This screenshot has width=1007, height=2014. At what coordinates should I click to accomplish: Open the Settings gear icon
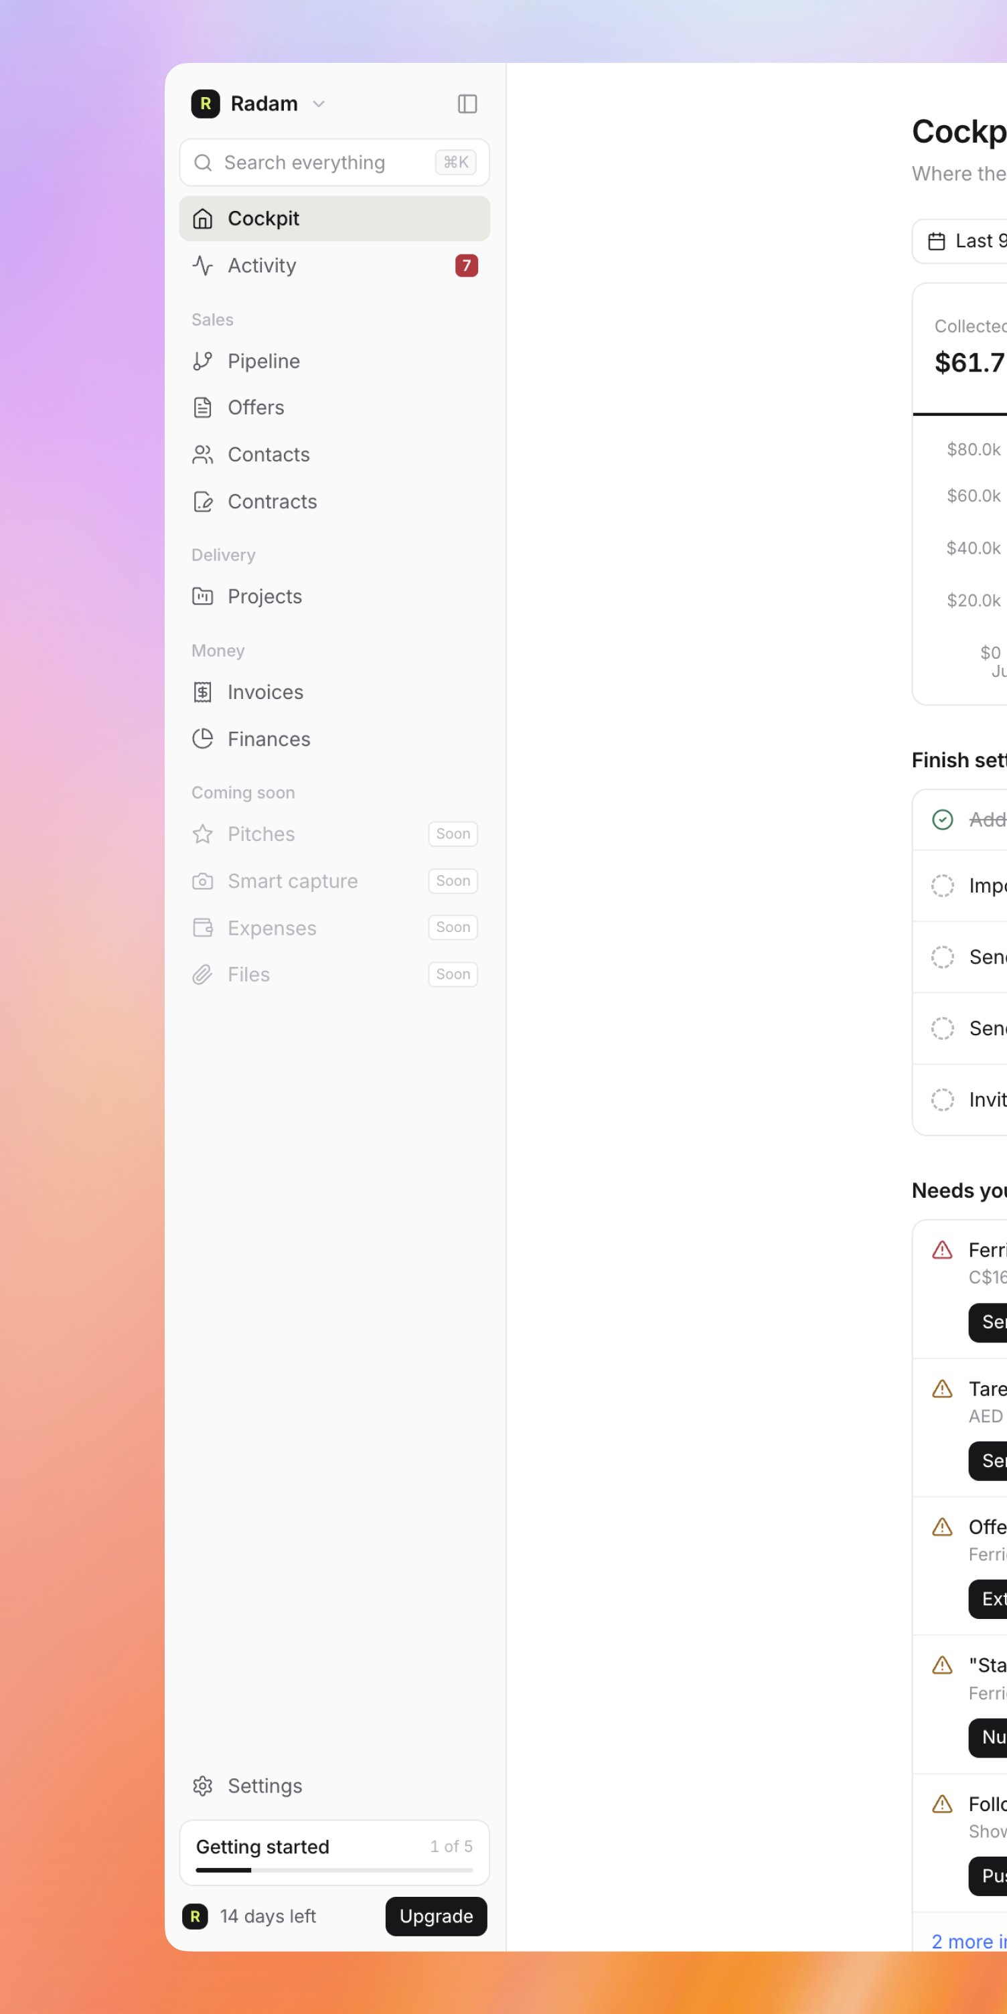202,1786
